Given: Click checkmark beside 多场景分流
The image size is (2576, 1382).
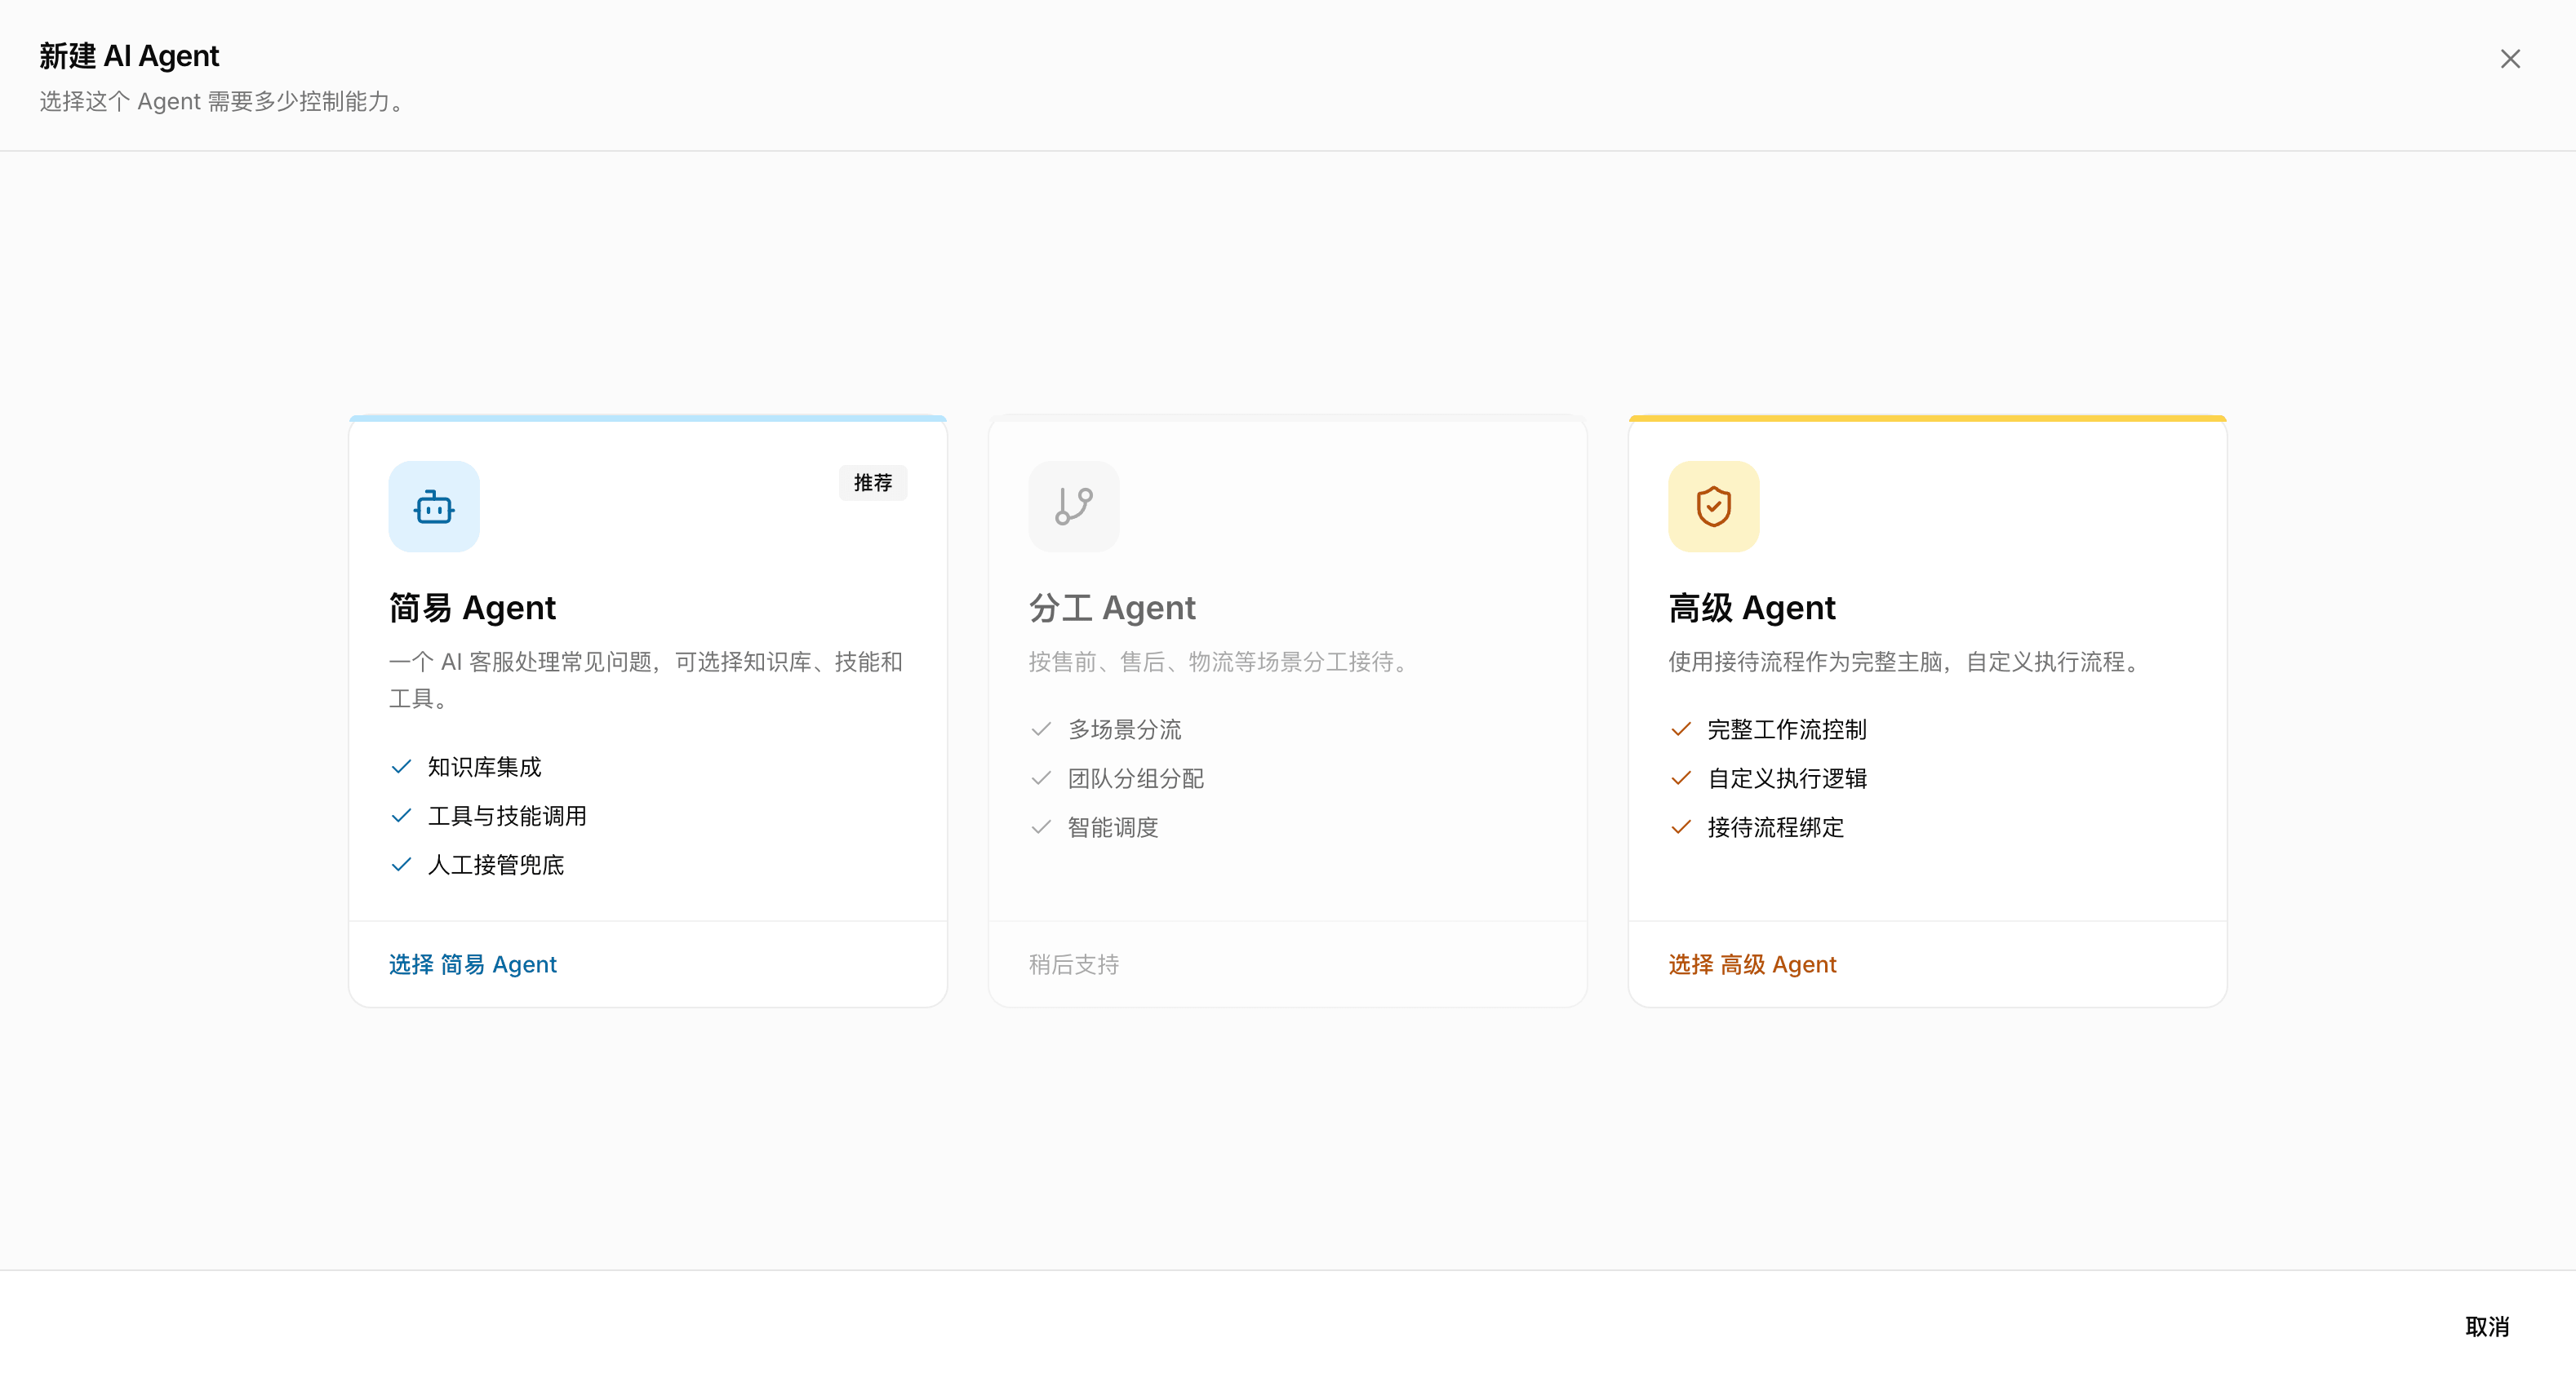Looking at the screenshot, I should pyautogui.click(x=1041, y=729).
